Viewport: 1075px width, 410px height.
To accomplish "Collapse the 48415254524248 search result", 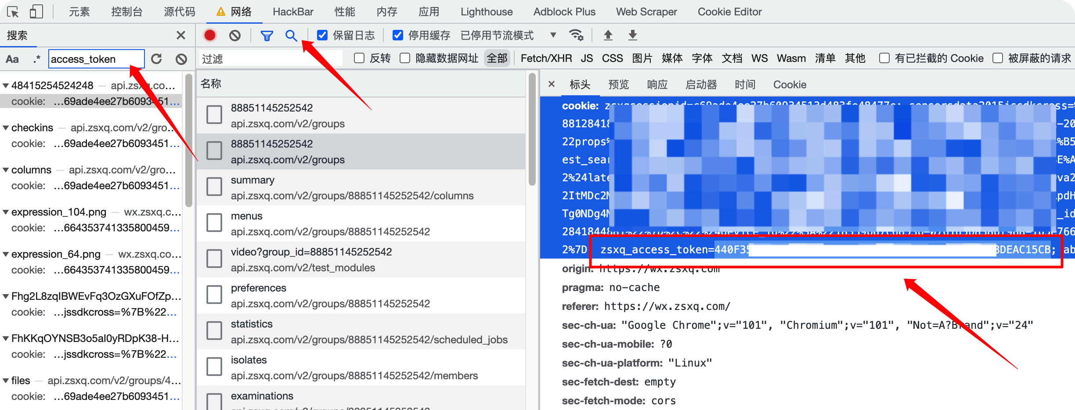I will [x=6, y=86].
